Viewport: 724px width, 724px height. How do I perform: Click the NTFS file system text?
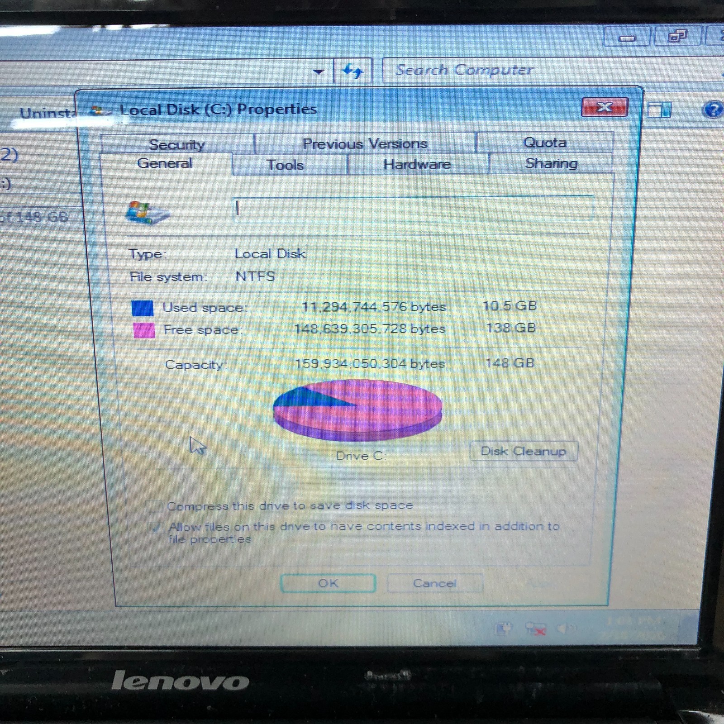[255, 276]
